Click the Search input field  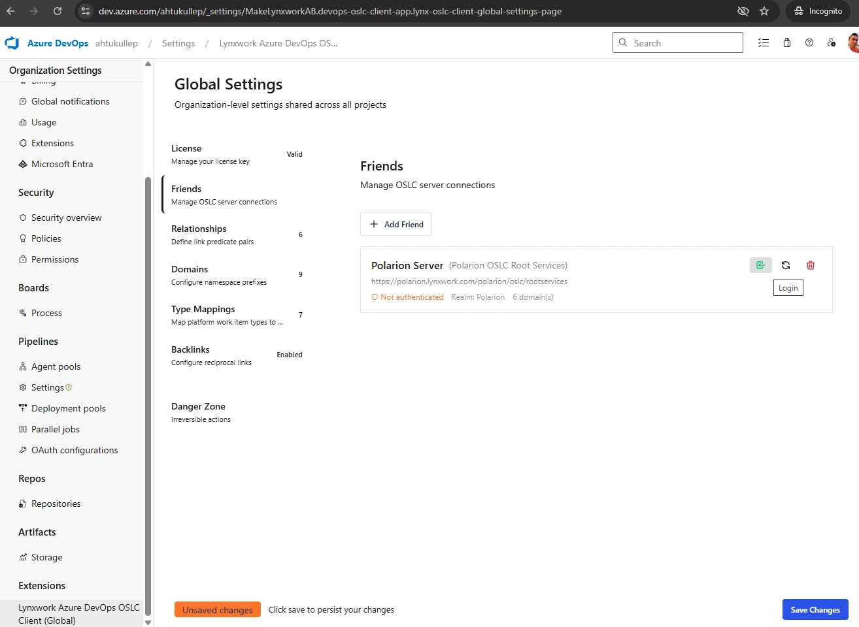(678, 42)
